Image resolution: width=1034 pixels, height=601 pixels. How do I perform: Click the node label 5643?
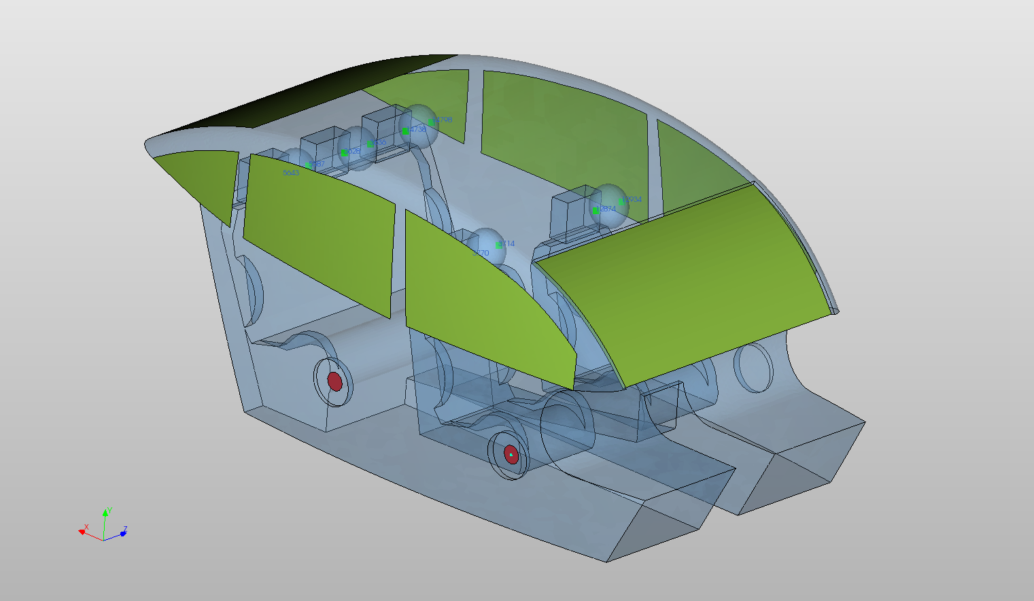pos(290,173)
